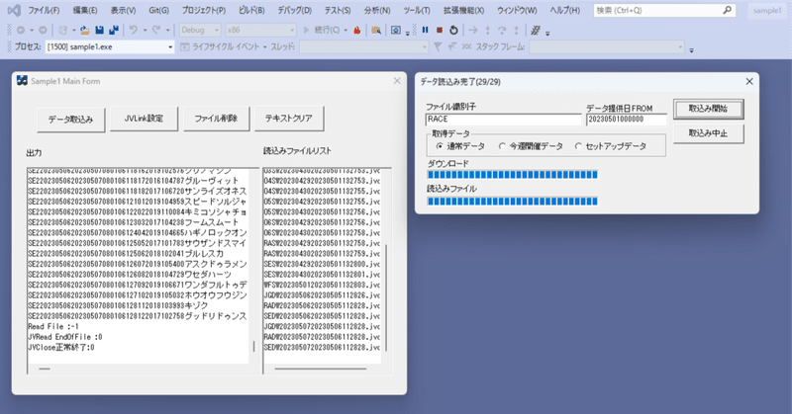Select the 今週開催データ radio button
The height and width of the screenshot is (414, 792).
[502, 146]
